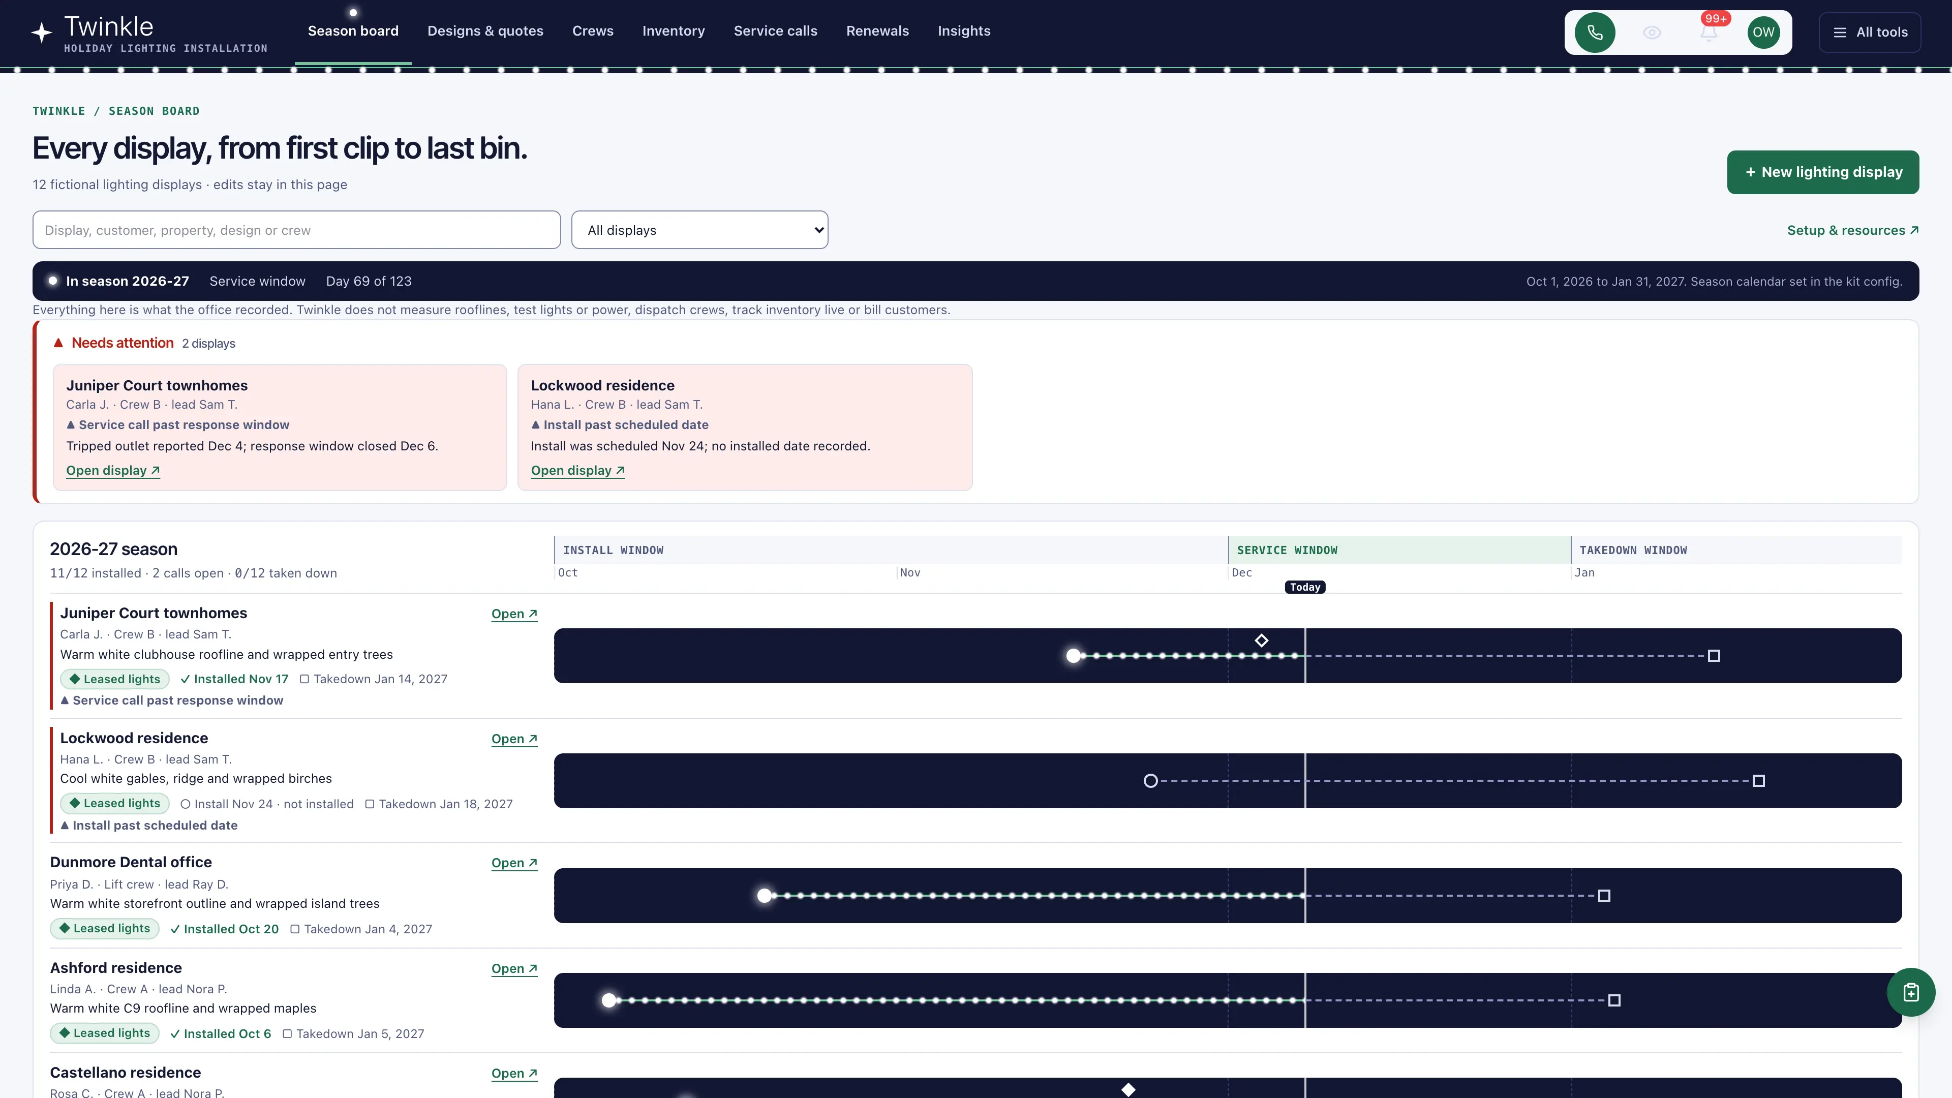Open the All tools menu
Screen dimensions: 1952x1098
[x=1870, y=33]
